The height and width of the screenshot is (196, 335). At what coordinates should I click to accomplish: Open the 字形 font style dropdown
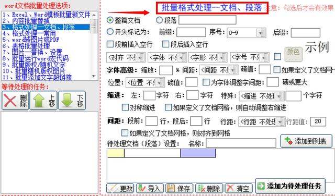pyautogui.click(x=208, y=57)
